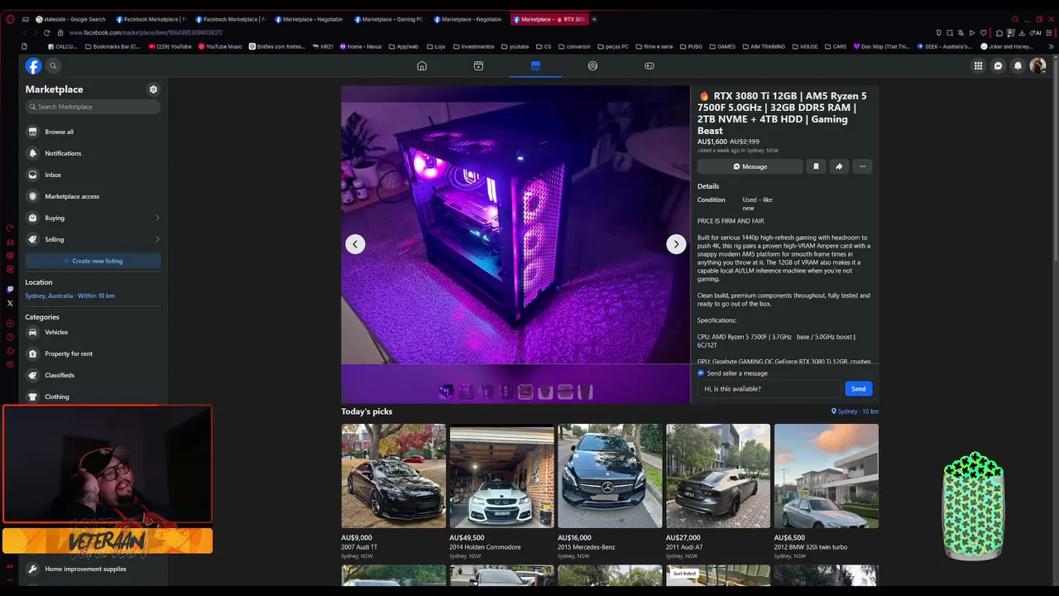Open Marketplace Notifications in sidebar
This screenshot has height=596, width=1059.
click(x=93, y=153)
